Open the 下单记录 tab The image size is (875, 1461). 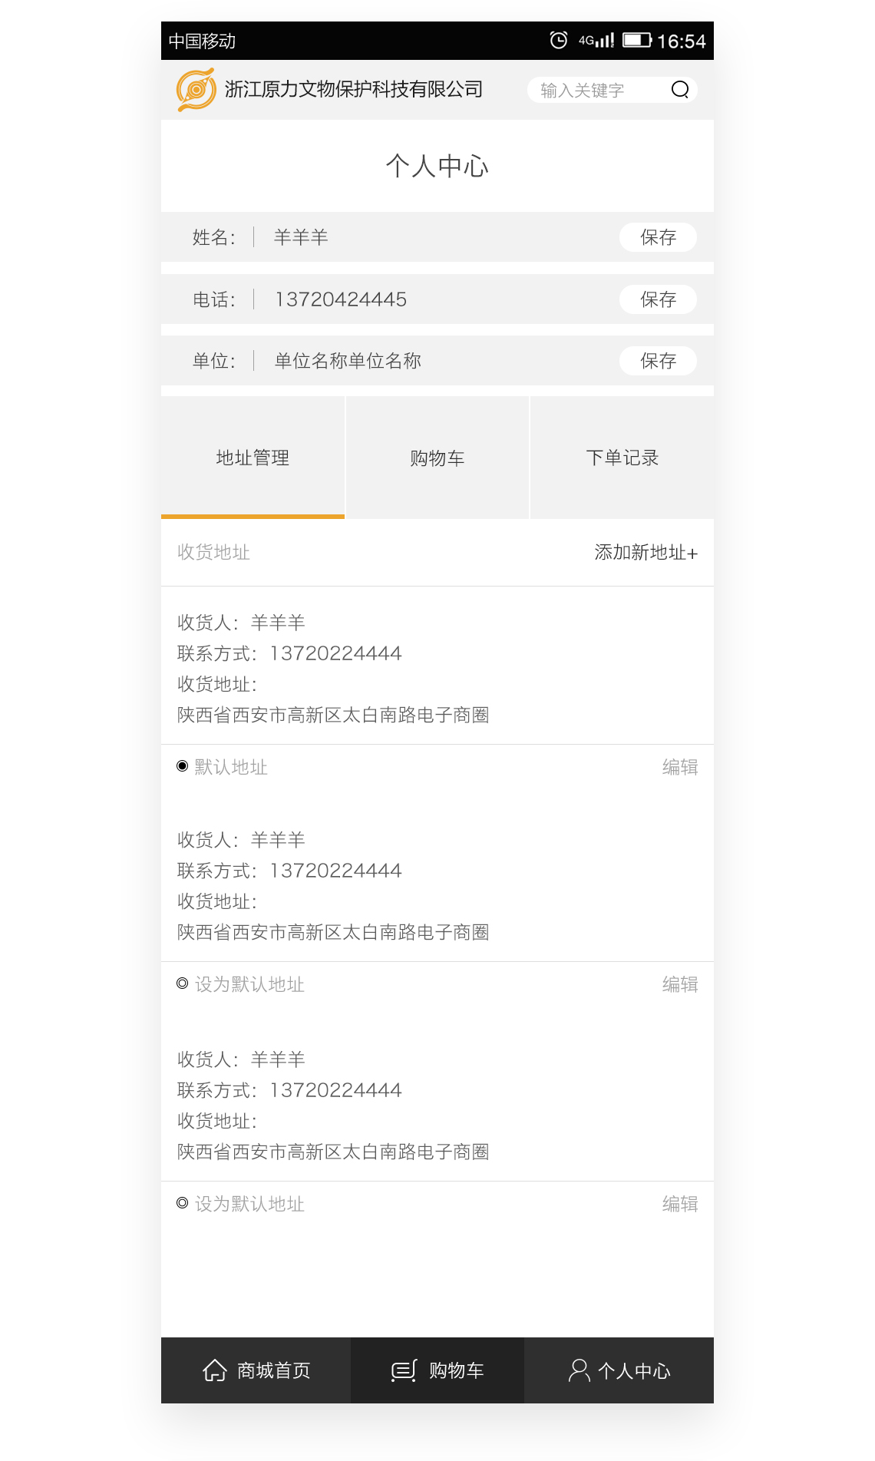(x=622, y=458)
